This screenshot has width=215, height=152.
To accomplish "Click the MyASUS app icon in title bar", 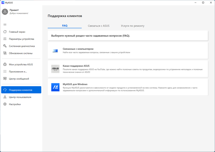I will tap(3, 3).
